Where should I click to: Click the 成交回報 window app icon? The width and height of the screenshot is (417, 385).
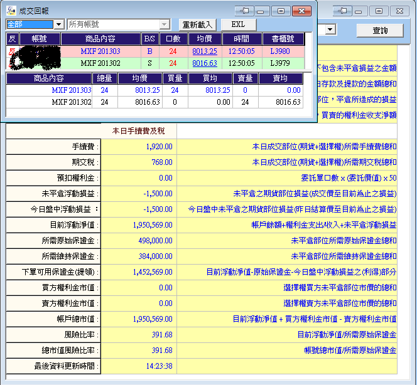coord(11,11)
